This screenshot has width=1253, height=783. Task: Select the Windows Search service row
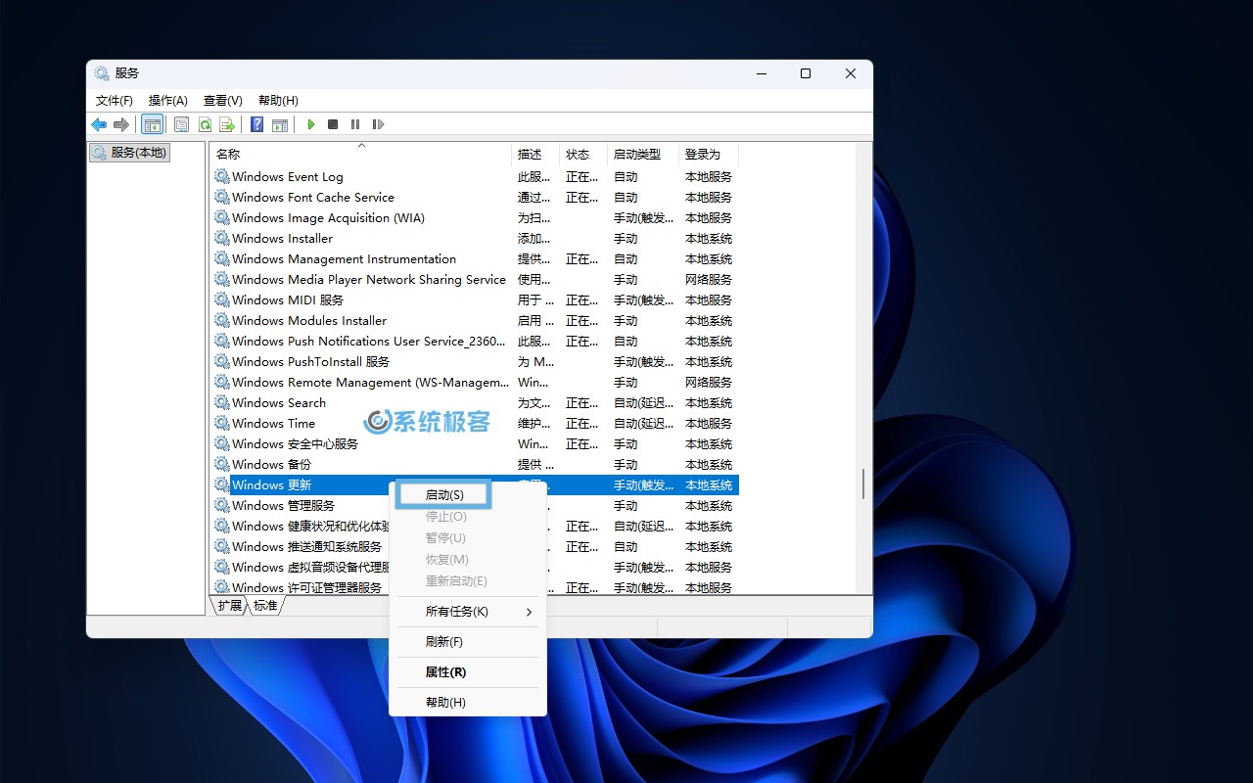click(279, 402)
